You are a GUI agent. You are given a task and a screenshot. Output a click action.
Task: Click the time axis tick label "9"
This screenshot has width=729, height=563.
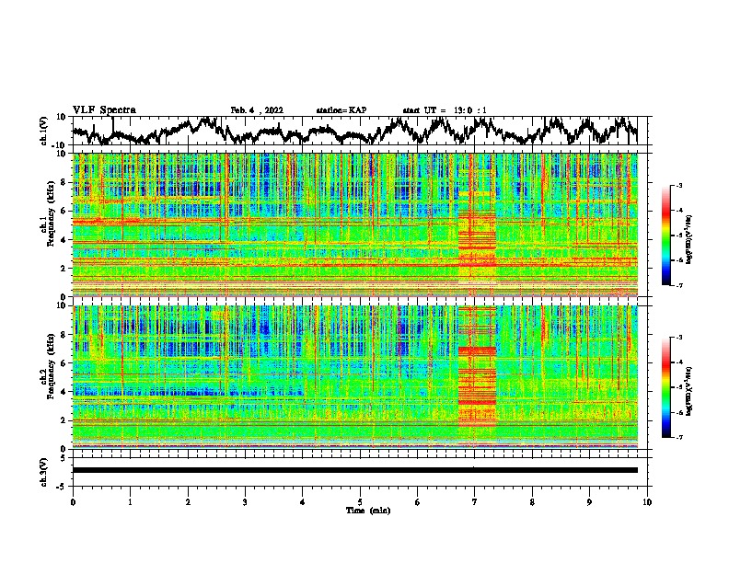pyautogui.click(x=589, y=502)
